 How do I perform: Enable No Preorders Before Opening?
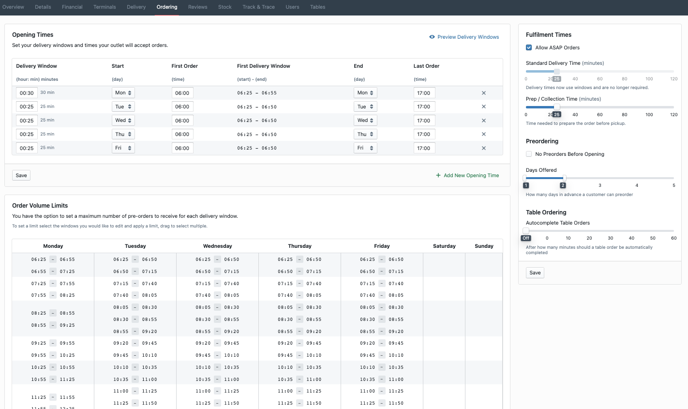[529, 154]
